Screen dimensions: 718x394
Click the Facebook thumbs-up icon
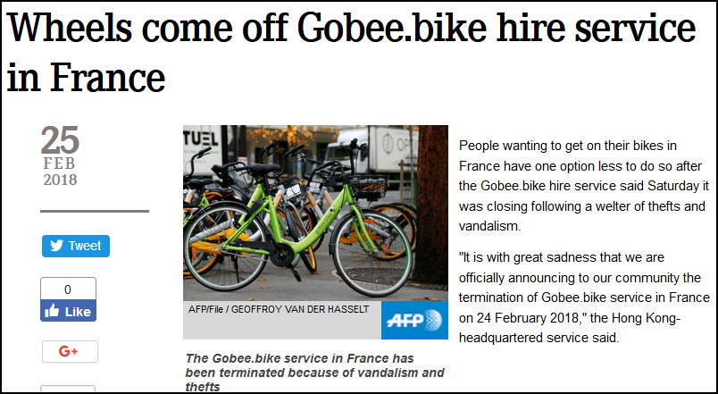coord(53,311)
